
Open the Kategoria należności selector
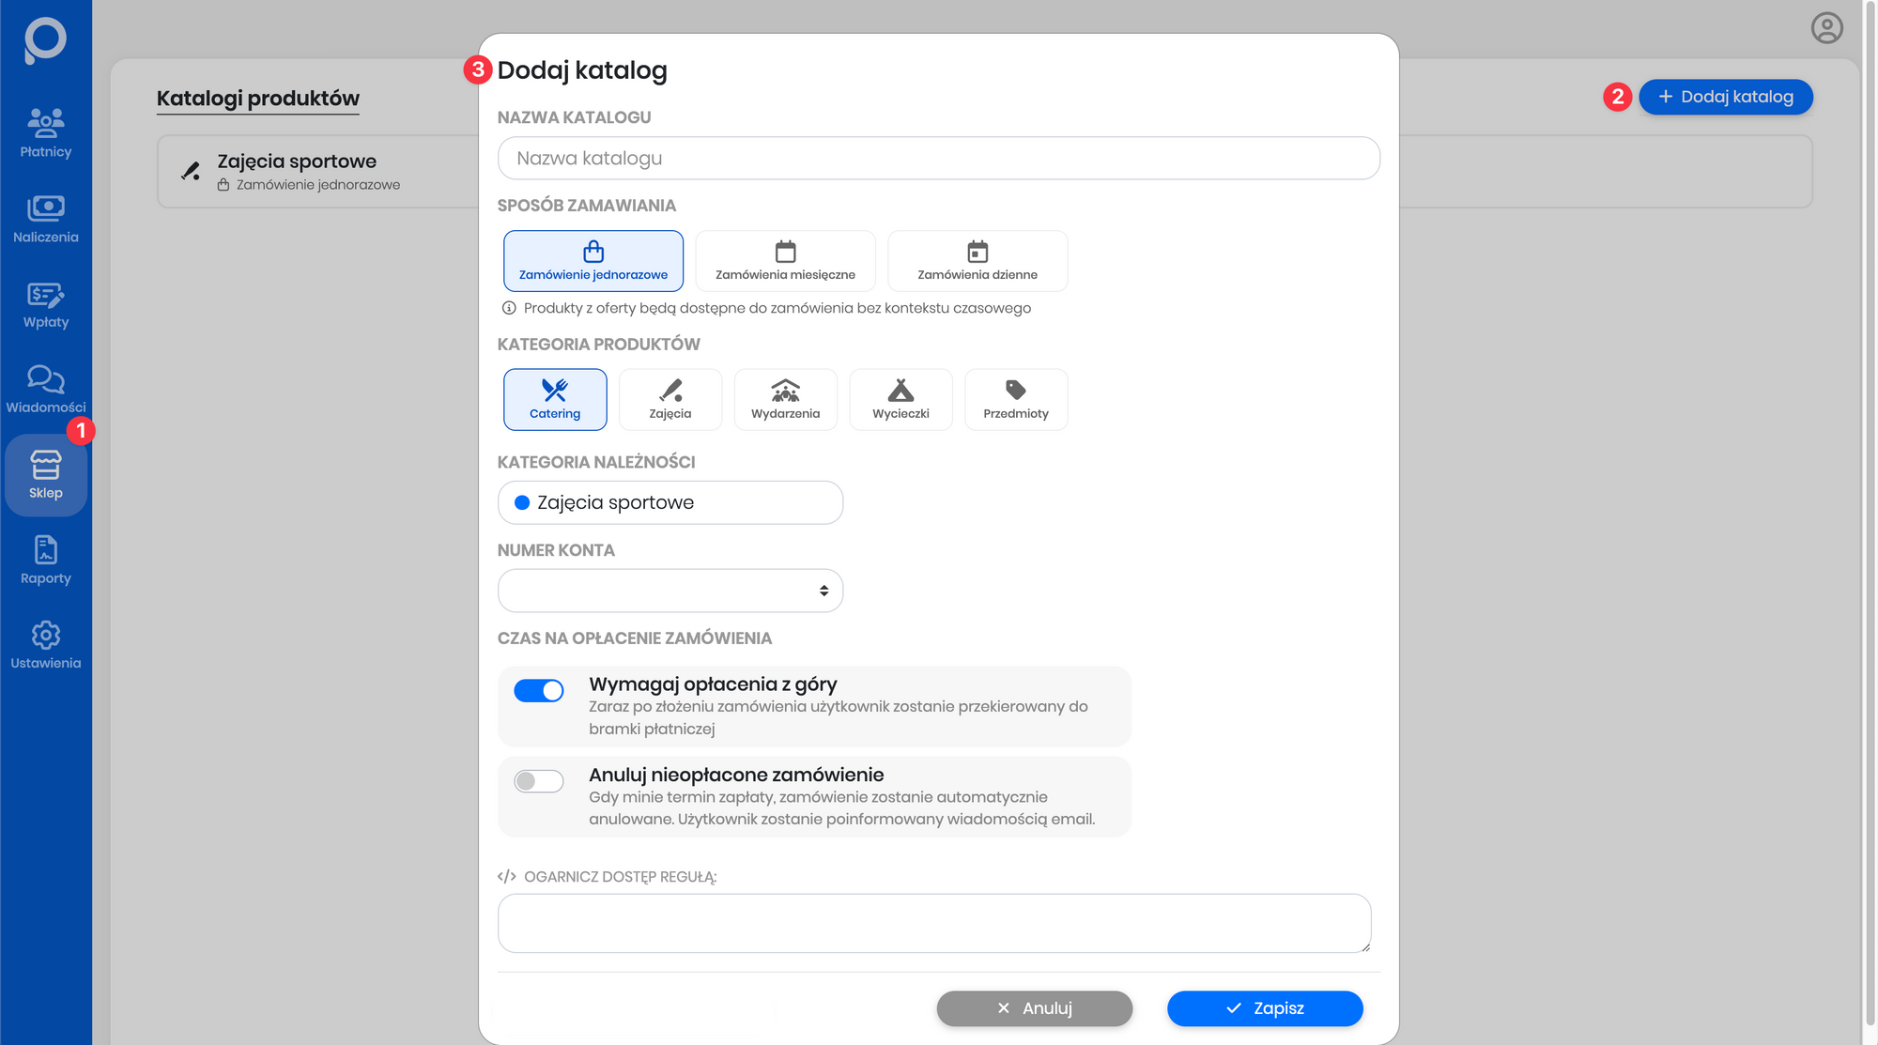click(x=670, y=502)
